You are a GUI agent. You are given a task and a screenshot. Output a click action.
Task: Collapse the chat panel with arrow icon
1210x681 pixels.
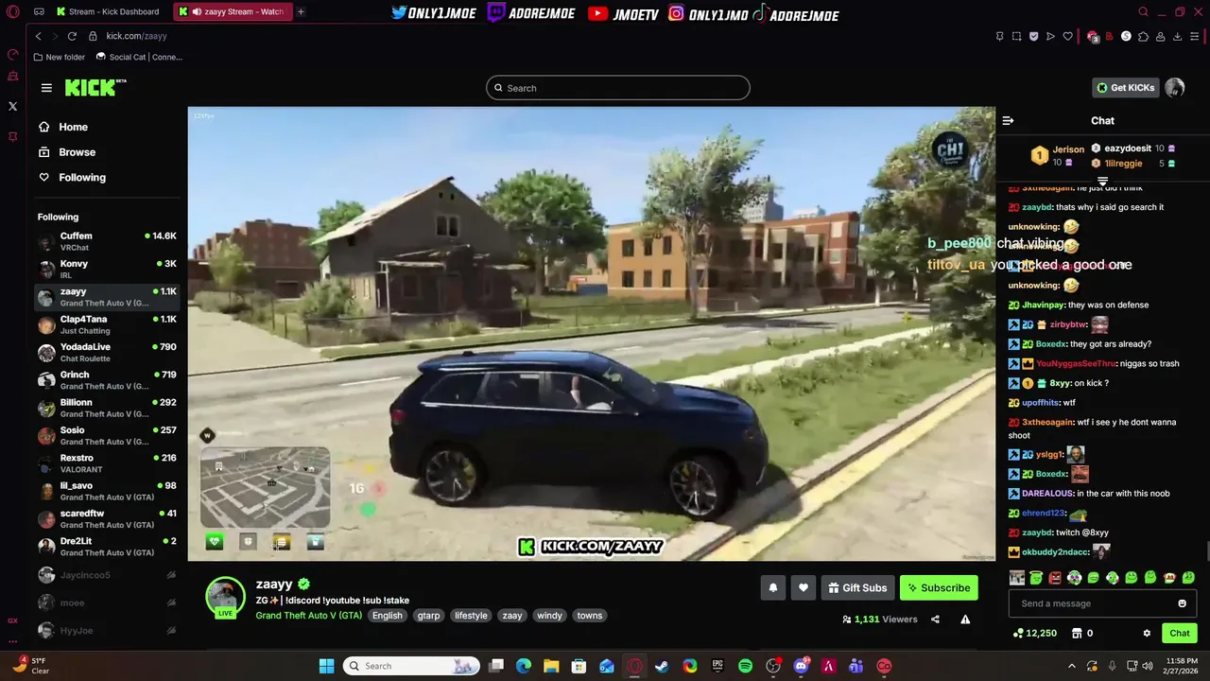coord(1008,120)
